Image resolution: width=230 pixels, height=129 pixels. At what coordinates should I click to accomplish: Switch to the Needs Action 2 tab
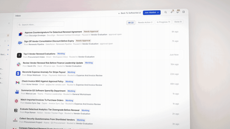145,22
